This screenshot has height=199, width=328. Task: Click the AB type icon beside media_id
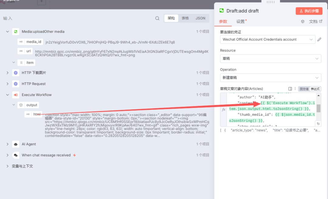pos(21,42)
